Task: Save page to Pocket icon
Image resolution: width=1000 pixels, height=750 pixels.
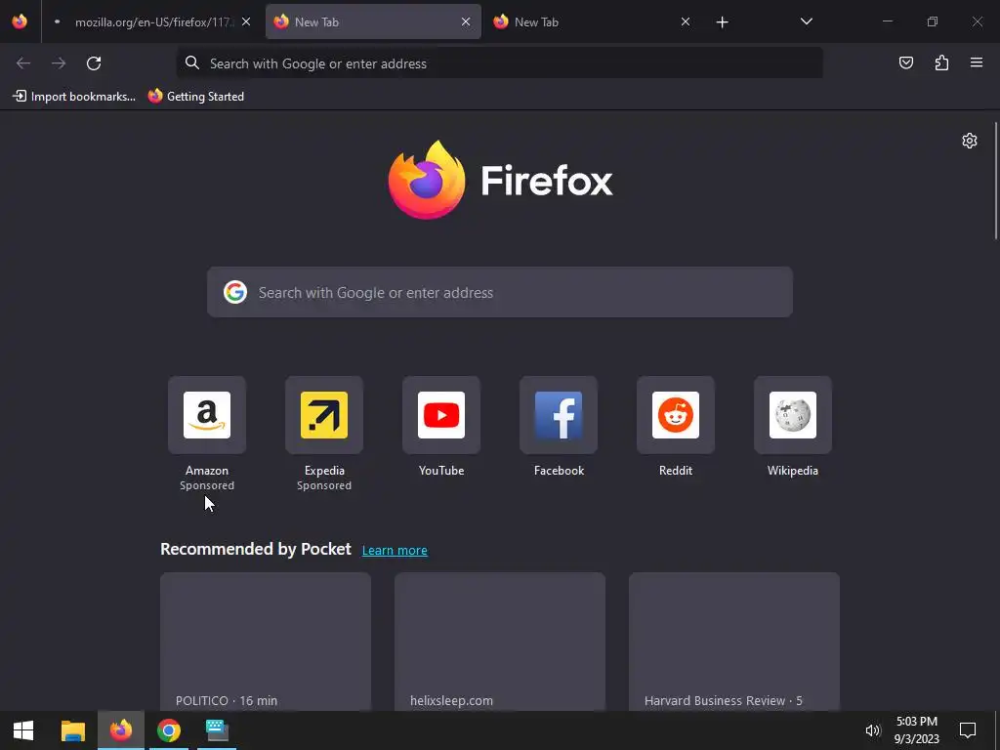Action: 905,62
